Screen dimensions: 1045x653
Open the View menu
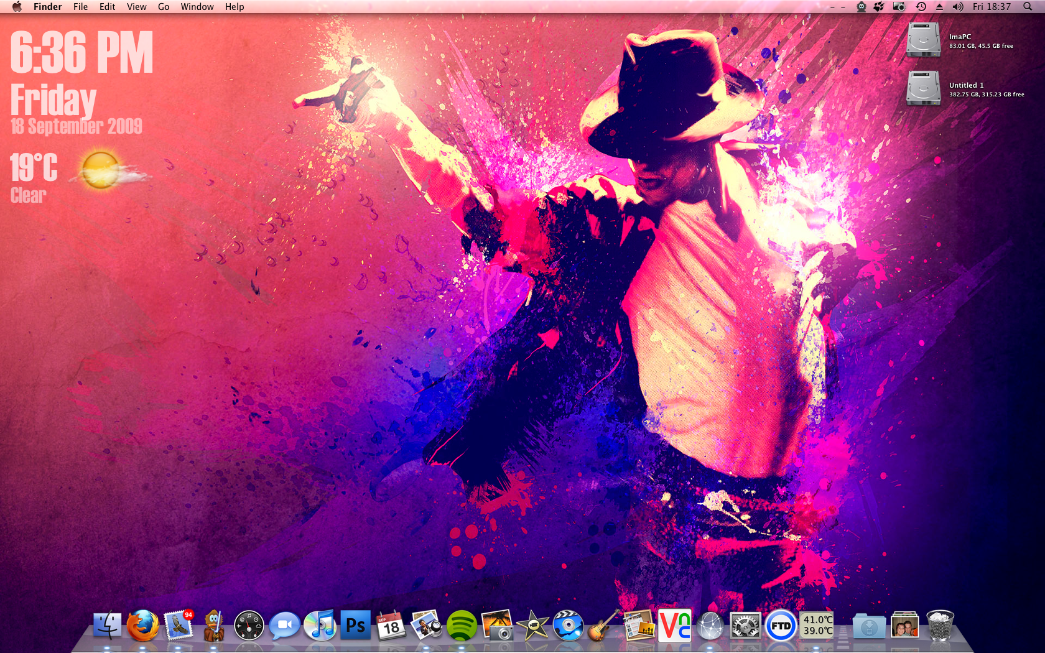coord(136,7)
